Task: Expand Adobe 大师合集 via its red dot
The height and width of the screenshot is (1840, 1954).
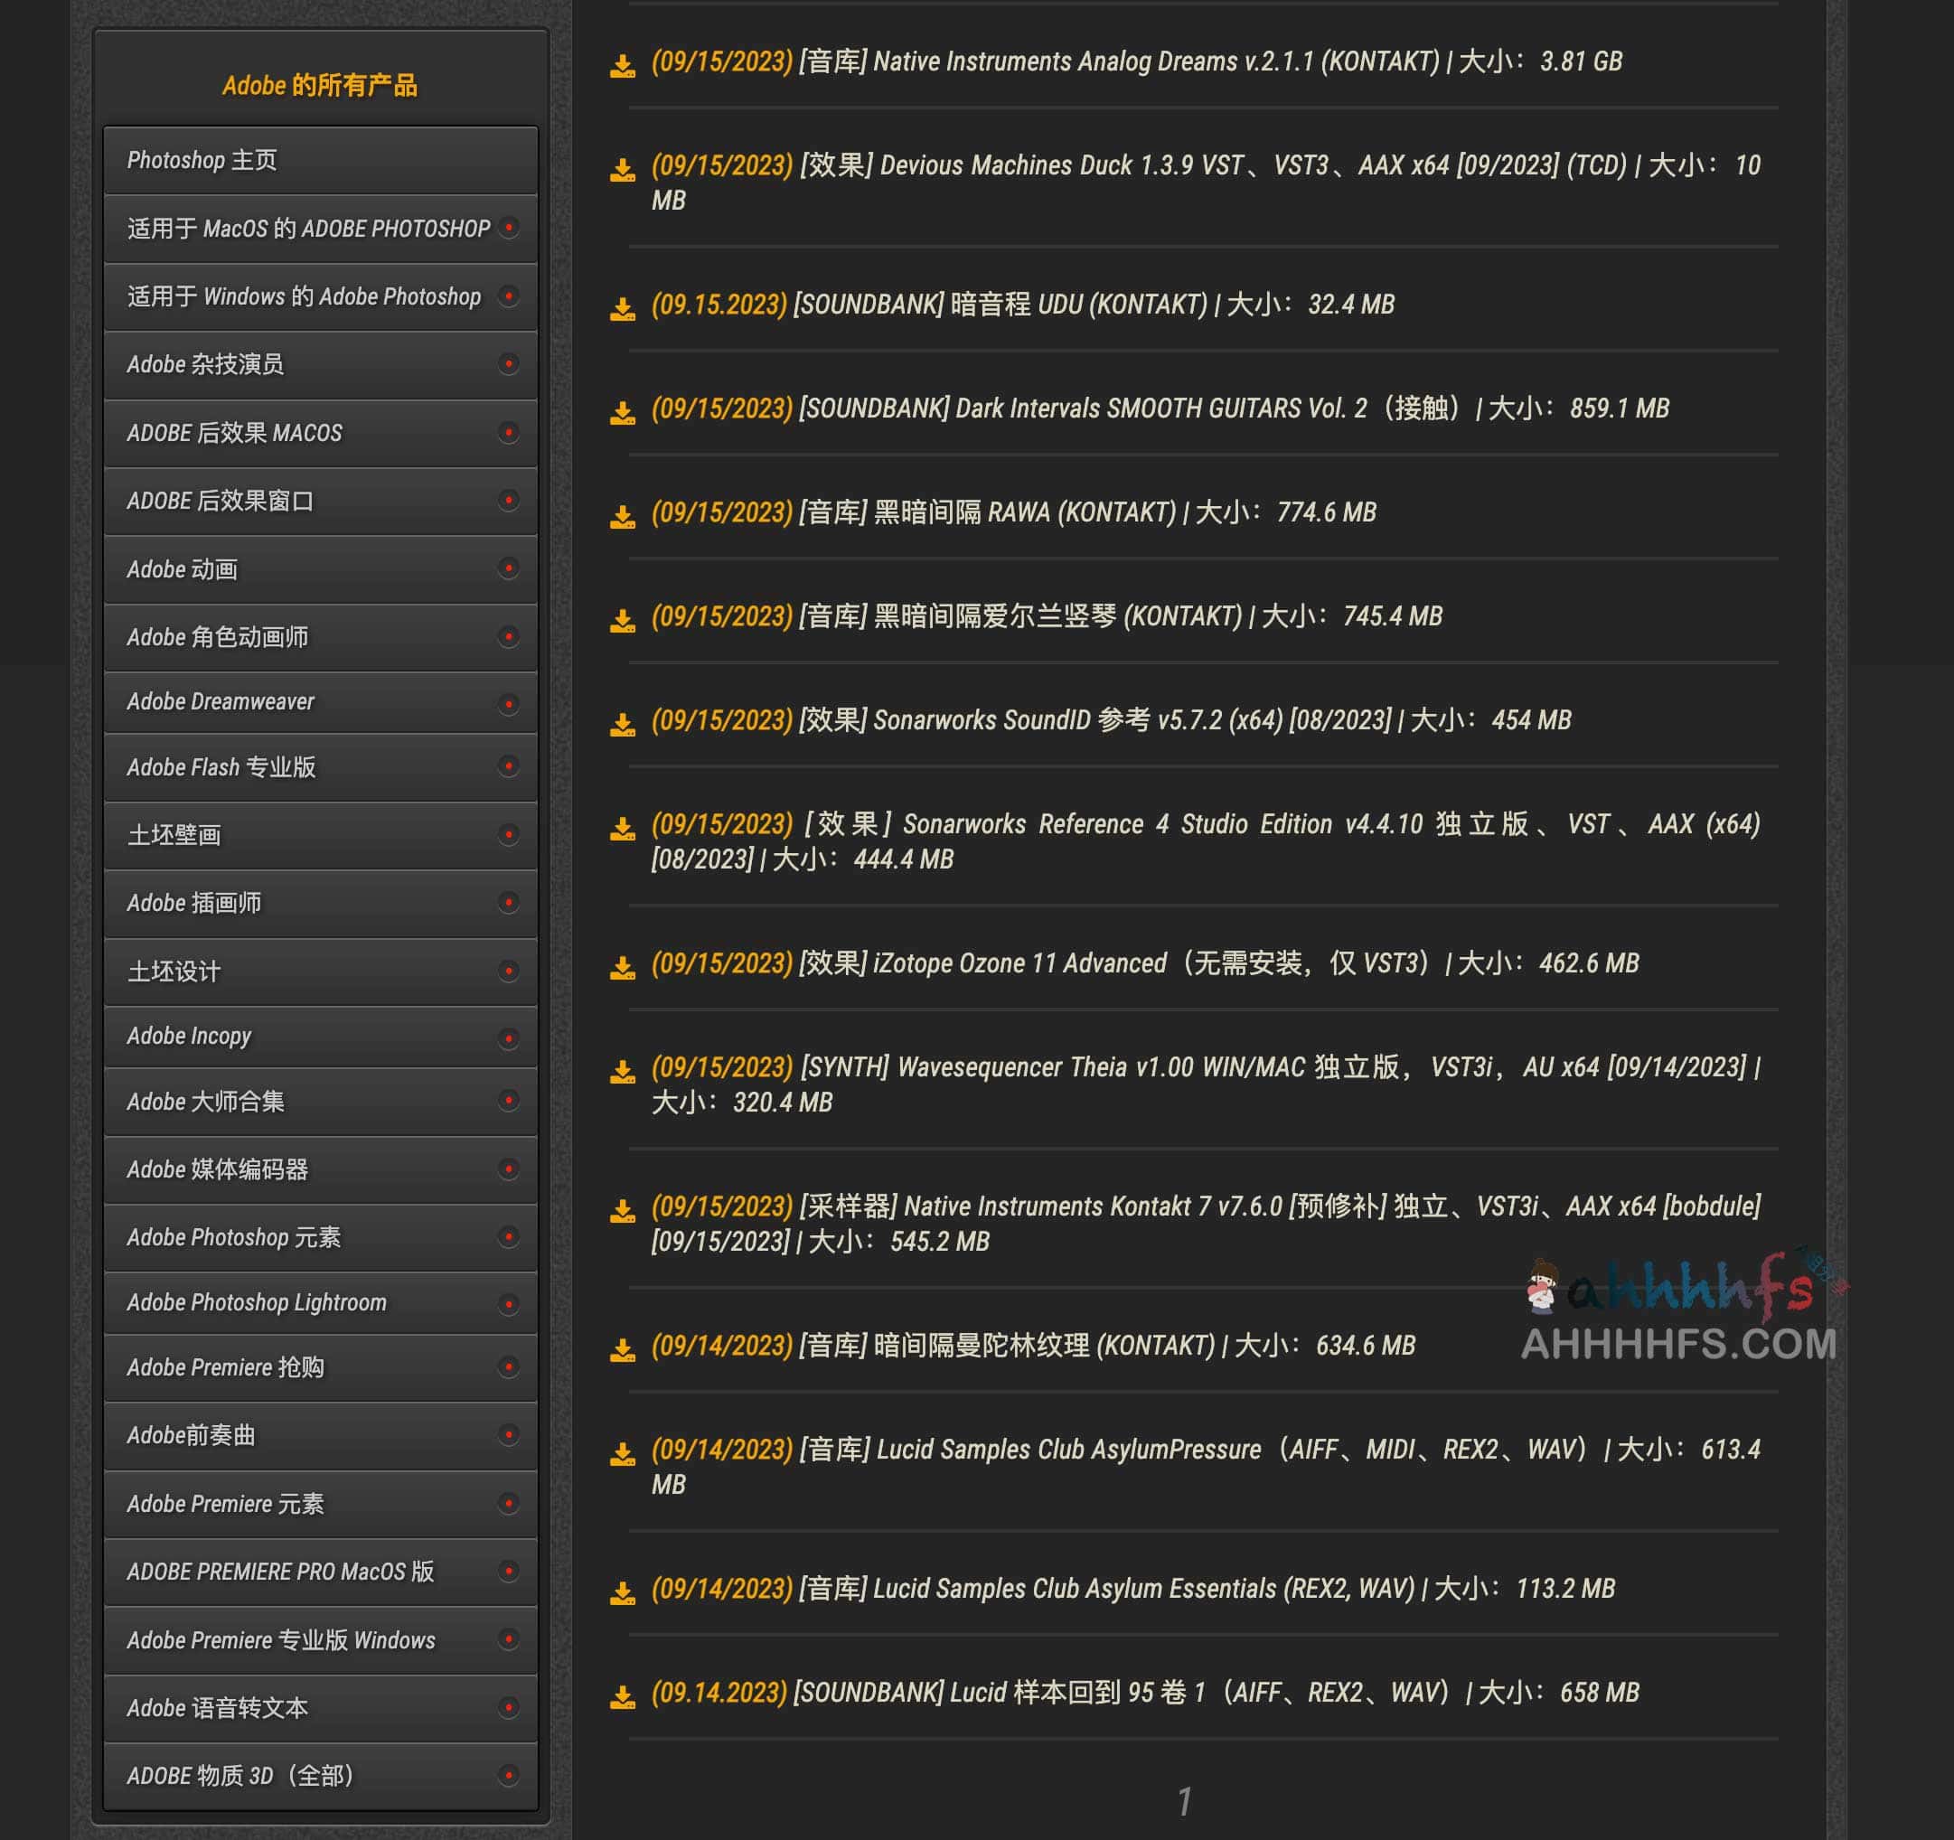Action: pos(508,1101)
